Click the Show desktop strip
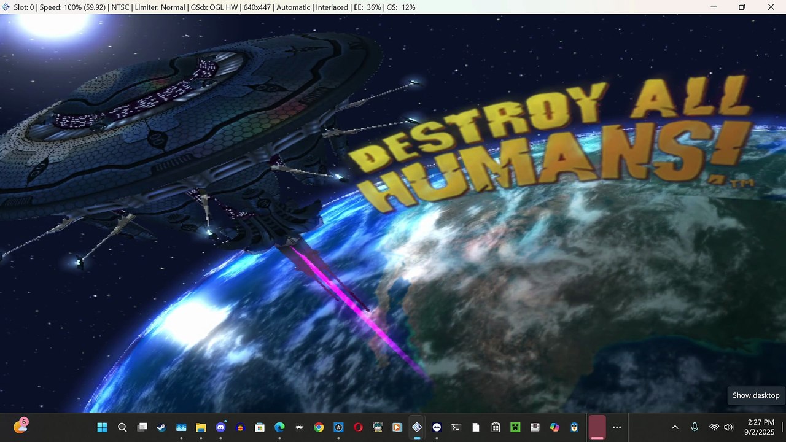Viewport: 786px width, 442px height. [x=782, y=427]
